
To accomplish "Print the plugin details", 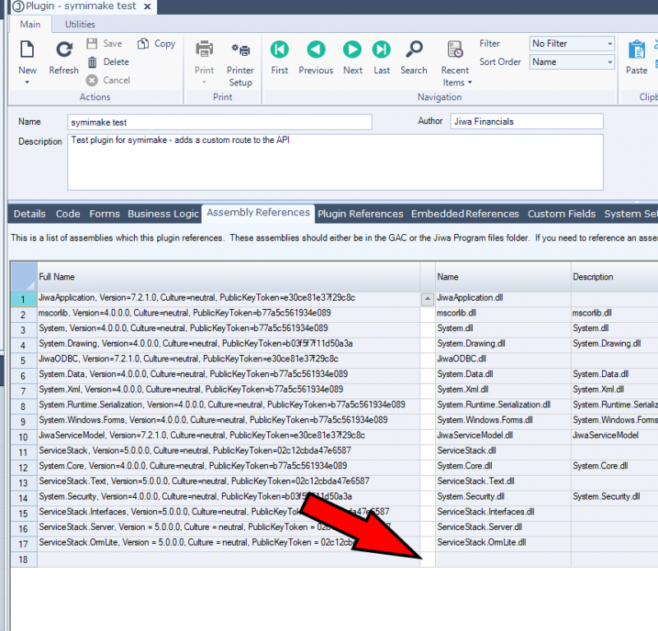I will [203, 57].
